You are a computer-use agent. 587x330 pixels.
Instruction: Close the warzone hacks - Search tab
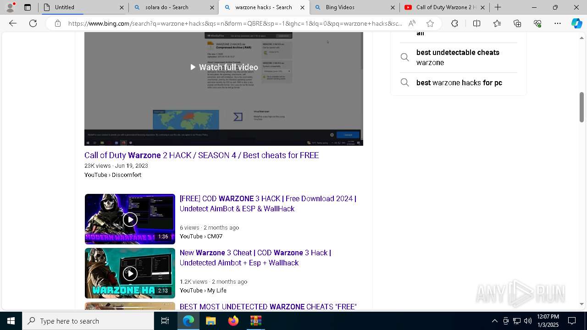point(302,7)
